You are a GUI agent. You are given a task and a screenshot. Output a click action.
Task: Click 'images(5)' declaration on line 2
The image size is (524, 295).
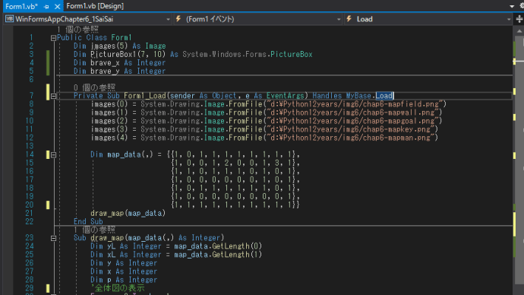109,46
